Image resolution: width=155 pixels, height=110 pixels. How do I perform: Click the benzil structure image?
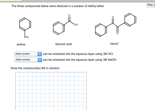click(115, 25)
